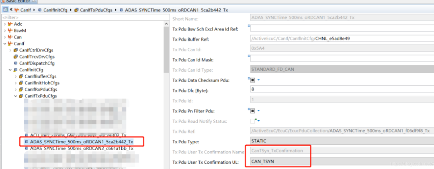Navigate to CanIfTxPduCfgs in breadcrumb

pos(96,10)
